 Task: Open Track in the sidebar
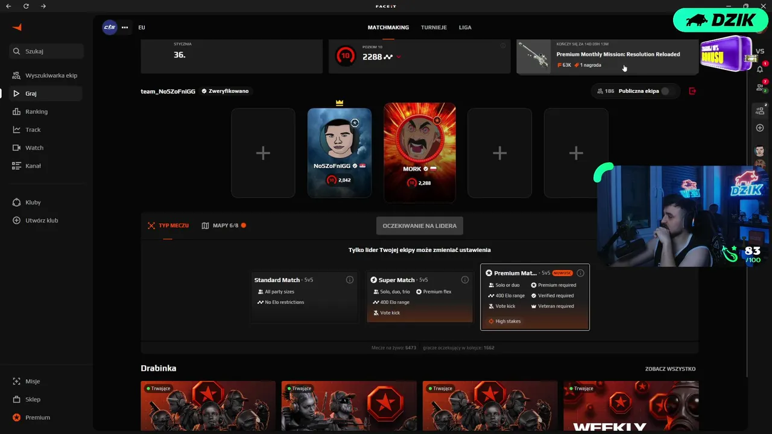pyautogui.click(x=46, y=130)
